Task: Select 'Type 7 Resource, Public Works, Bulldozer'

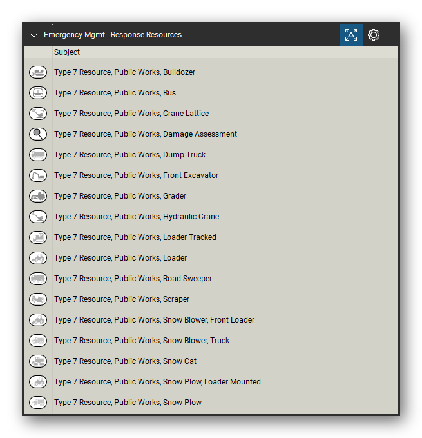Action: [x=125, y=72]
